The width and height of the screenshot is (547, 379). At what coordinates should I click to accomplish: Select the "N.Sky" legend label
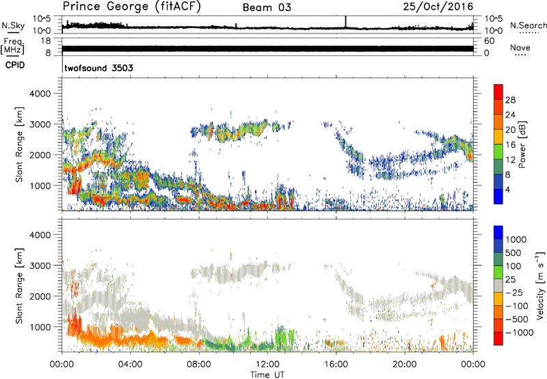tap(13, 25)
